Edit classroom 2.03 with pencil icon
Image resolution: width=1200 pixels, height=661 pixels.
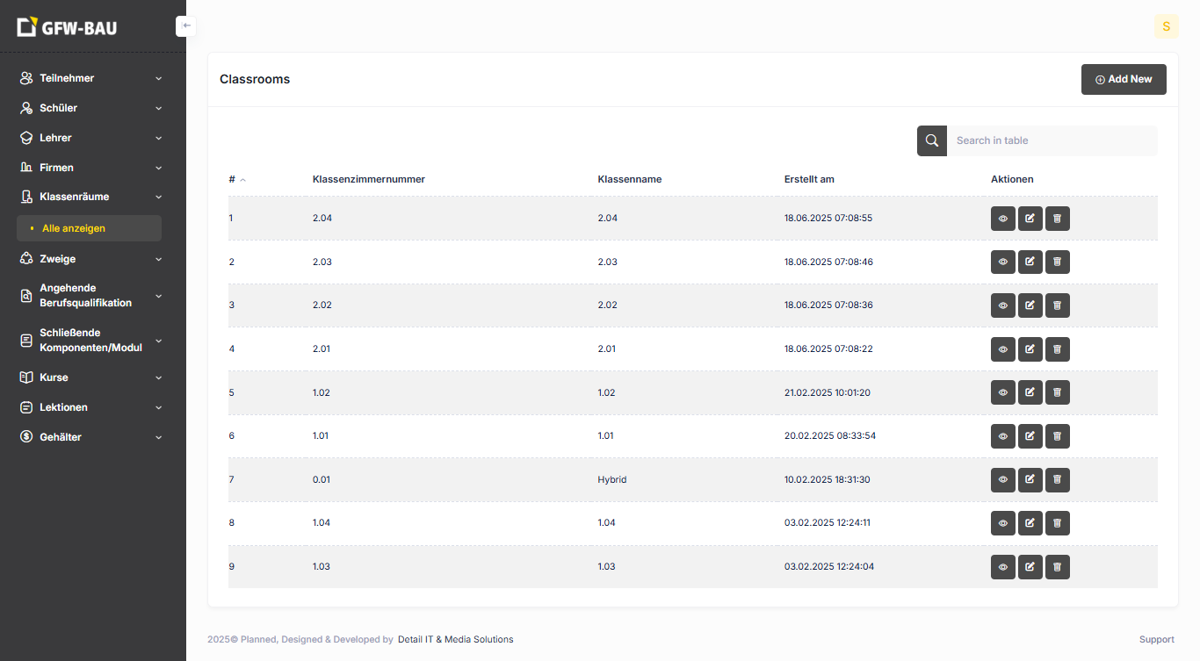pyautogui.click(x=1030, y=262)
